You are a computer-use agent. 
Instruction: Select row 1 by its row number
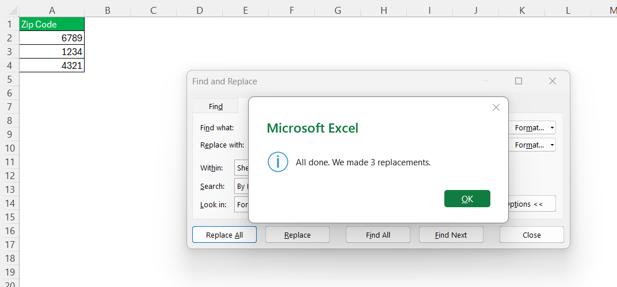point(9,24)
